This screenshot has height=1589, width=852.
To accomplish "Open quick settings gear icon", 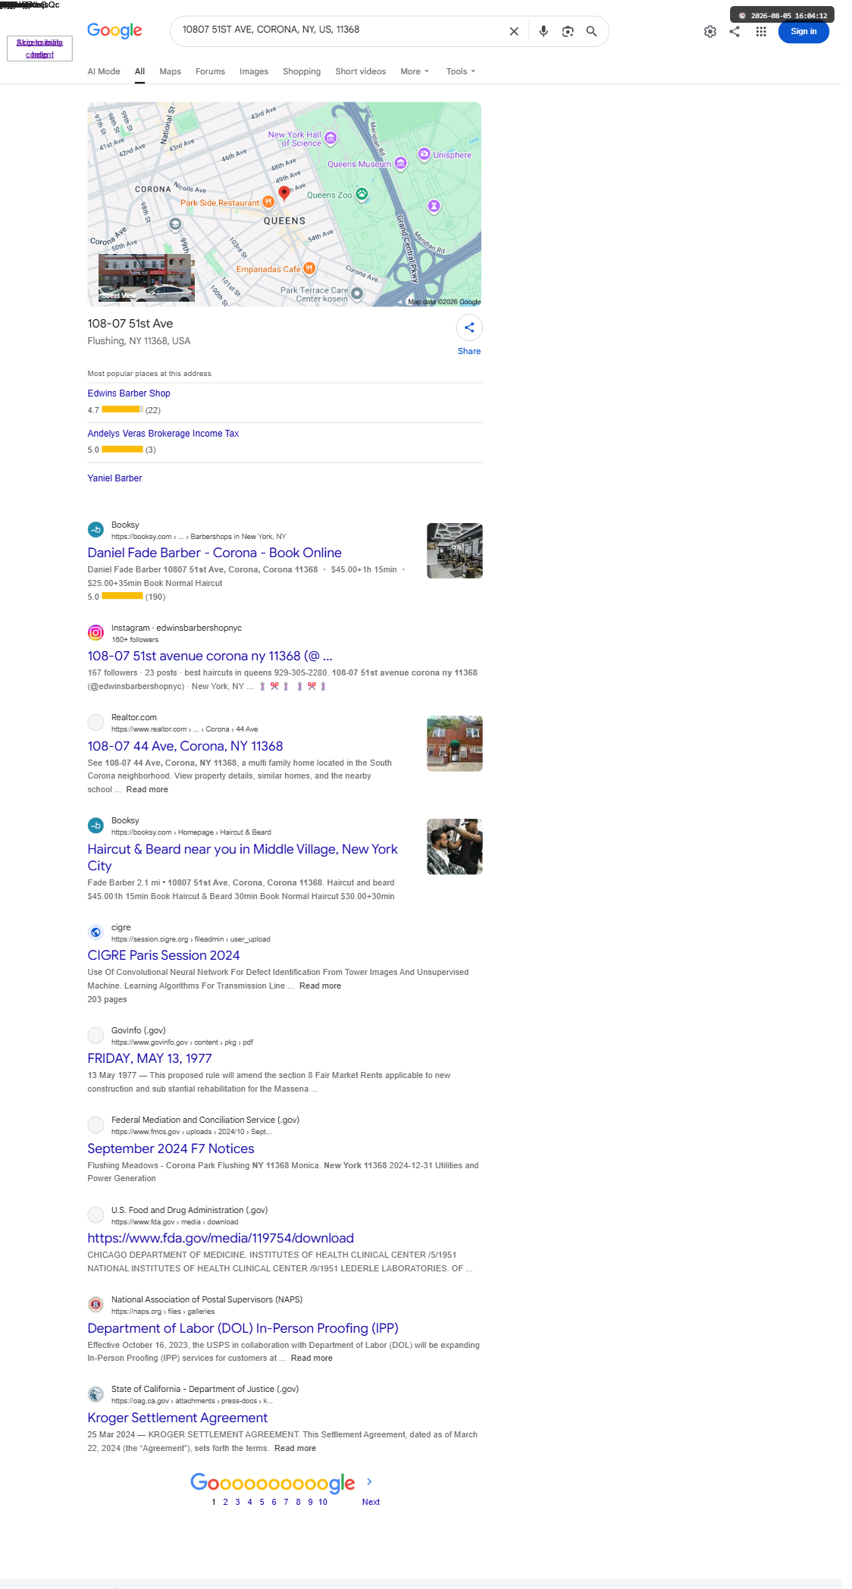I will (x=710, y=31).
